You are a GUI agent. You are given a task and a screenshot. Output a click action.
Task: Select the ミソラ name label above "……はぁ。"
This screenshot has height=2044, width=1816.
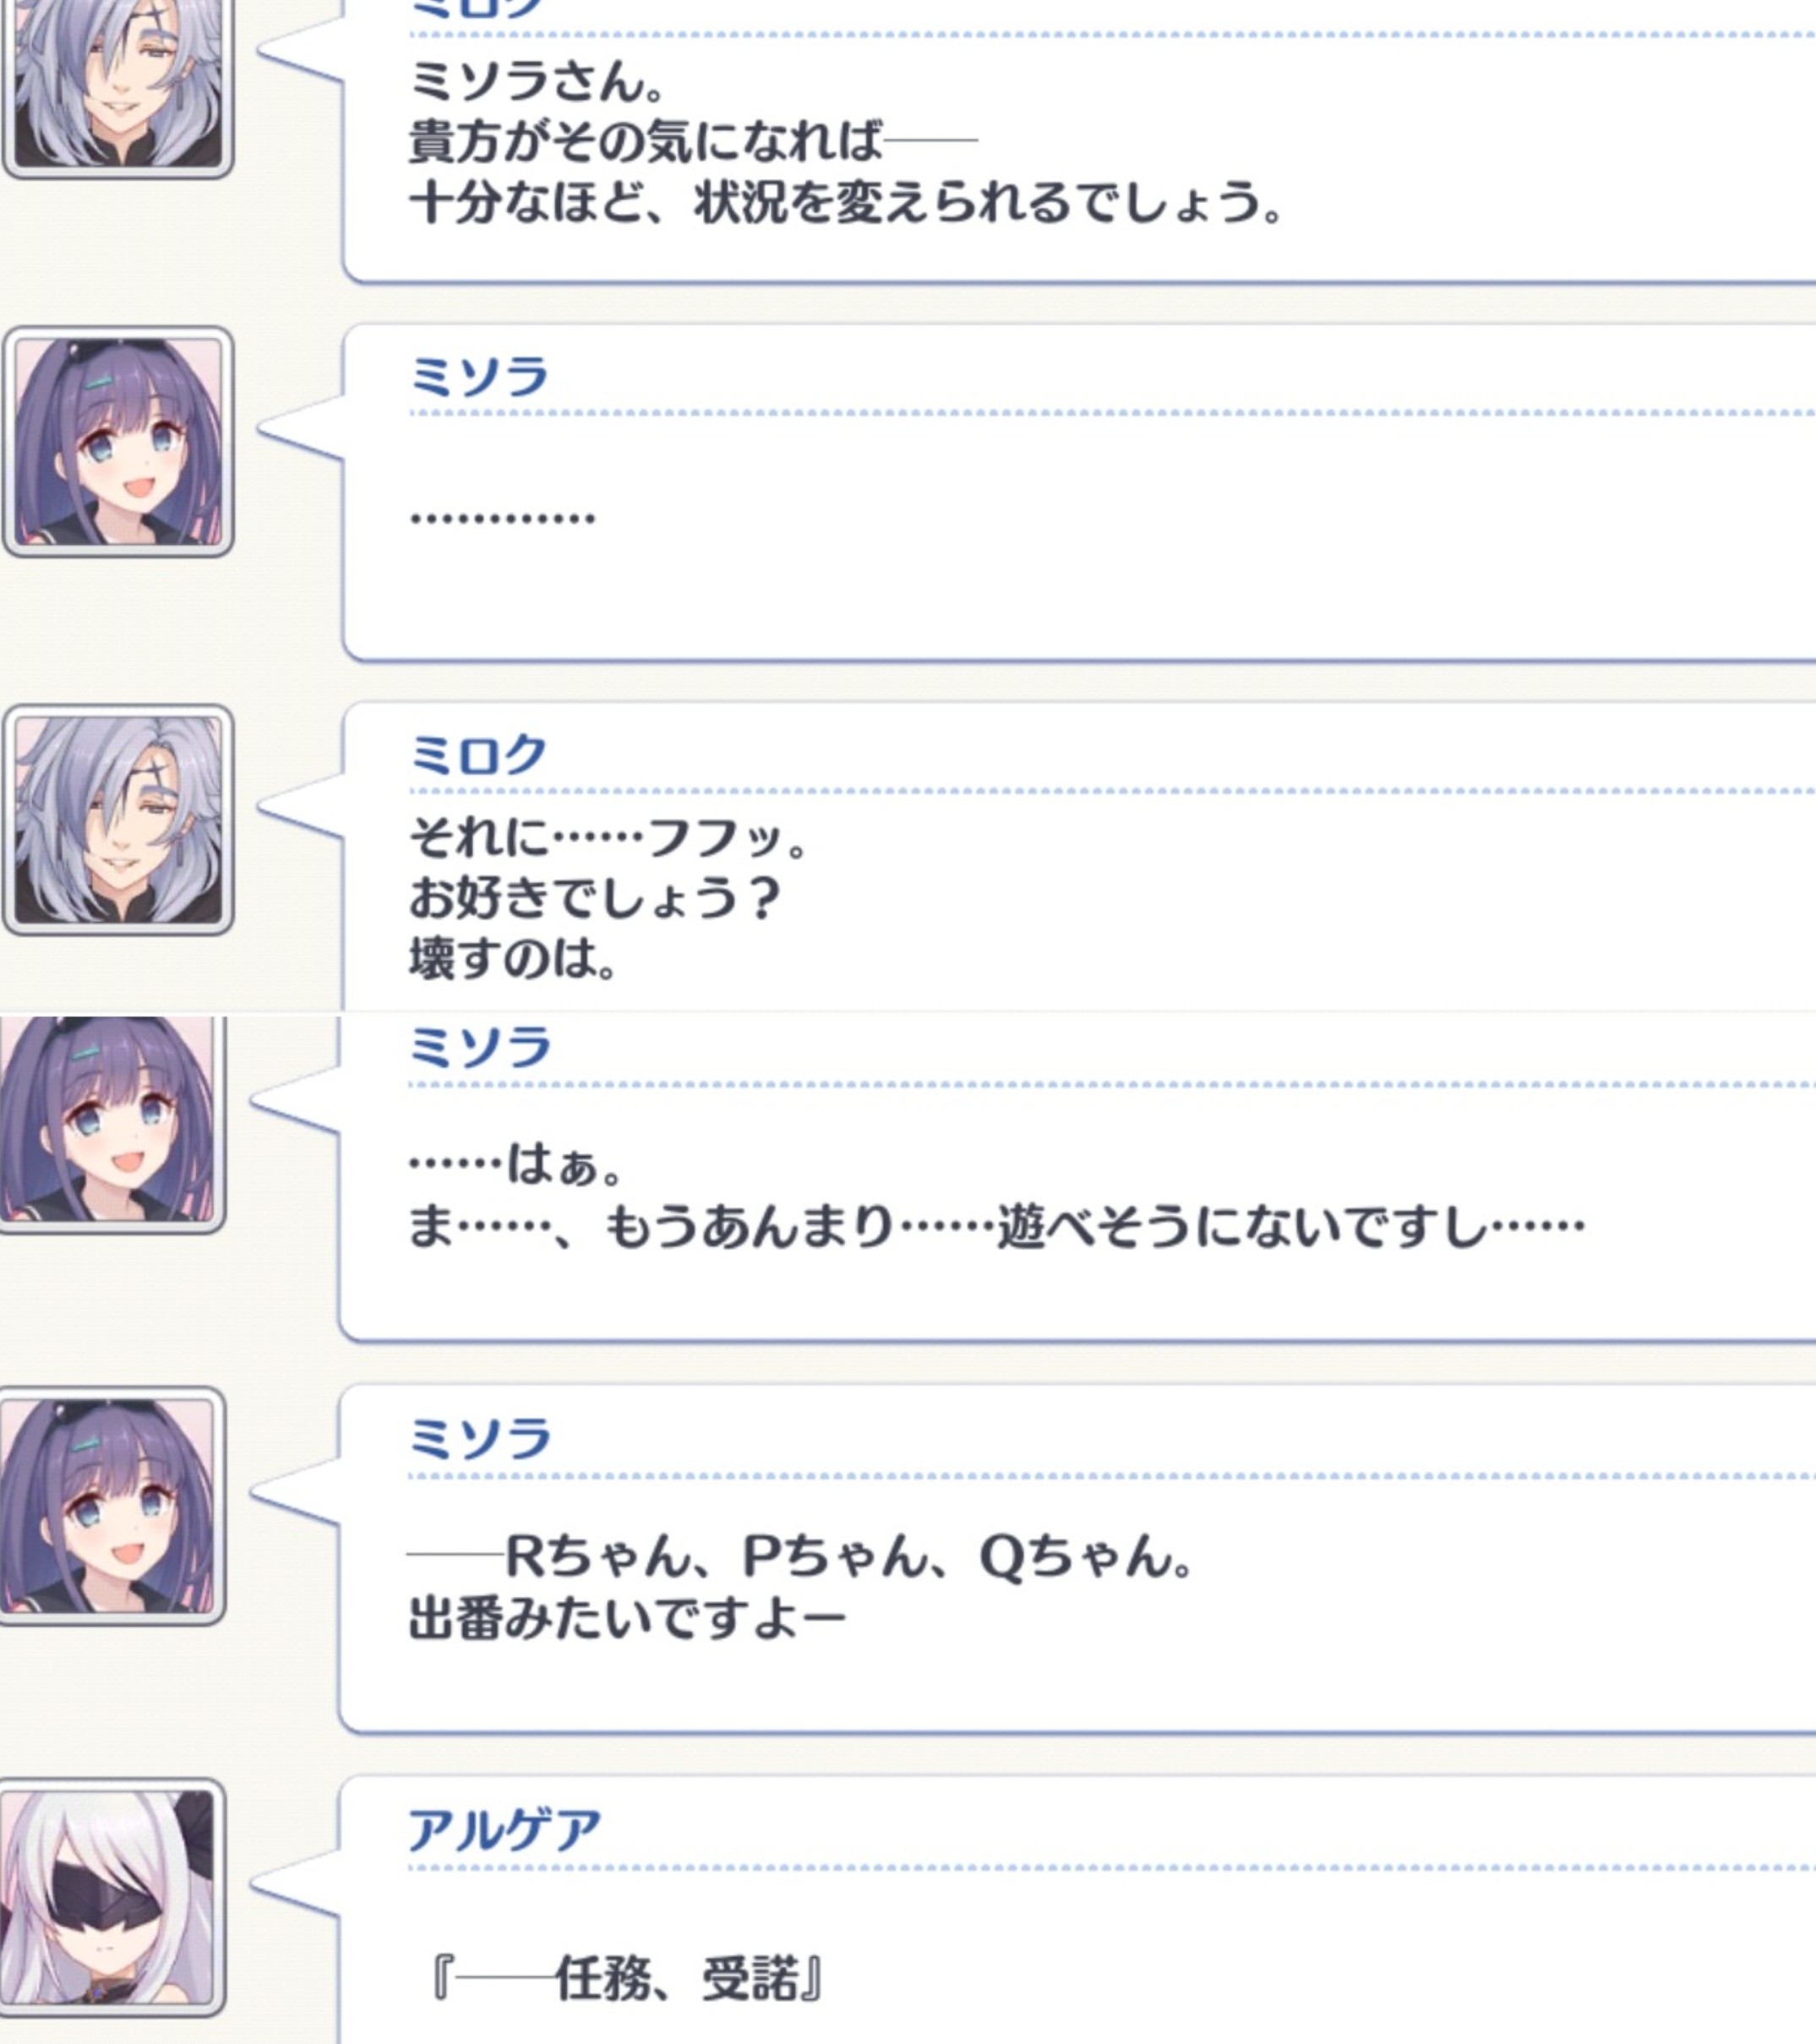click(480, 1046)
